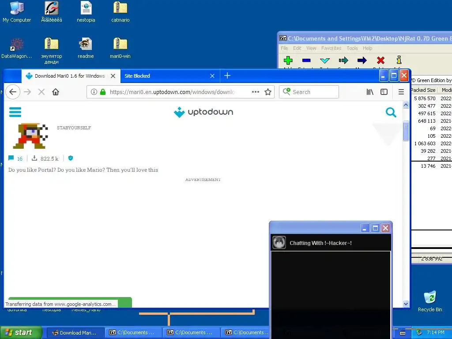452x339 pixels.
Task: Select the row with packed size 1 063 603
Action: click(x=431, y=143)
